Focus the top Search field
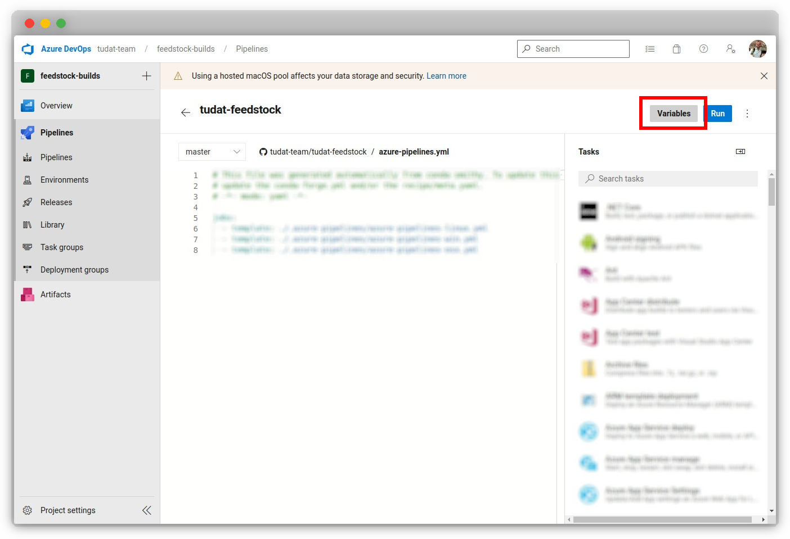The width and height of the screenshot is (790, 539). [x=573, y=49]
